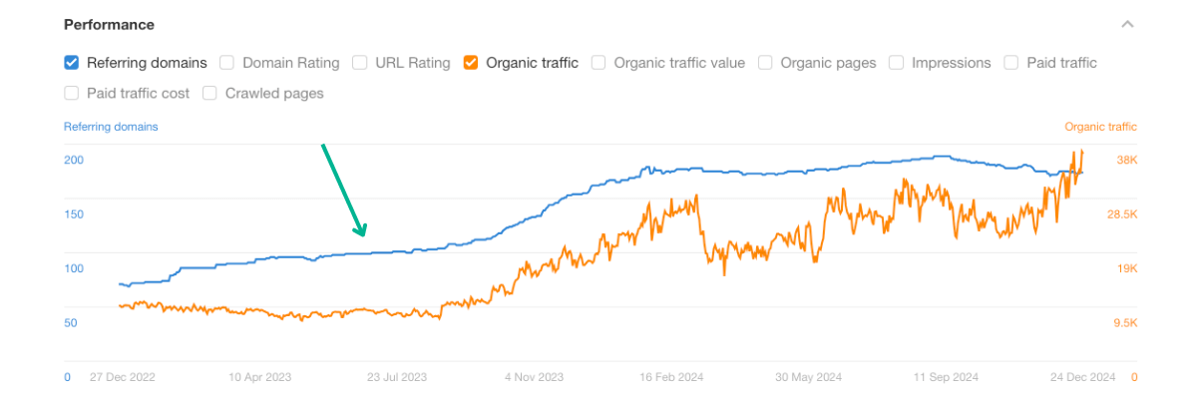Viewport: 1197px width, 399px height.
Task: Uncheck the Referring domains checkbox
Action: 72,63
